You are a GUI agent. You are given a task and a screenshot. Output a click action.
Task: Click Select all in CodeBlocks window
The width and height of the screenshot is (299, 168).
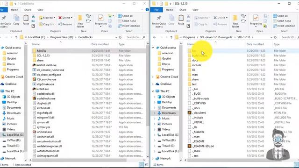125,16
